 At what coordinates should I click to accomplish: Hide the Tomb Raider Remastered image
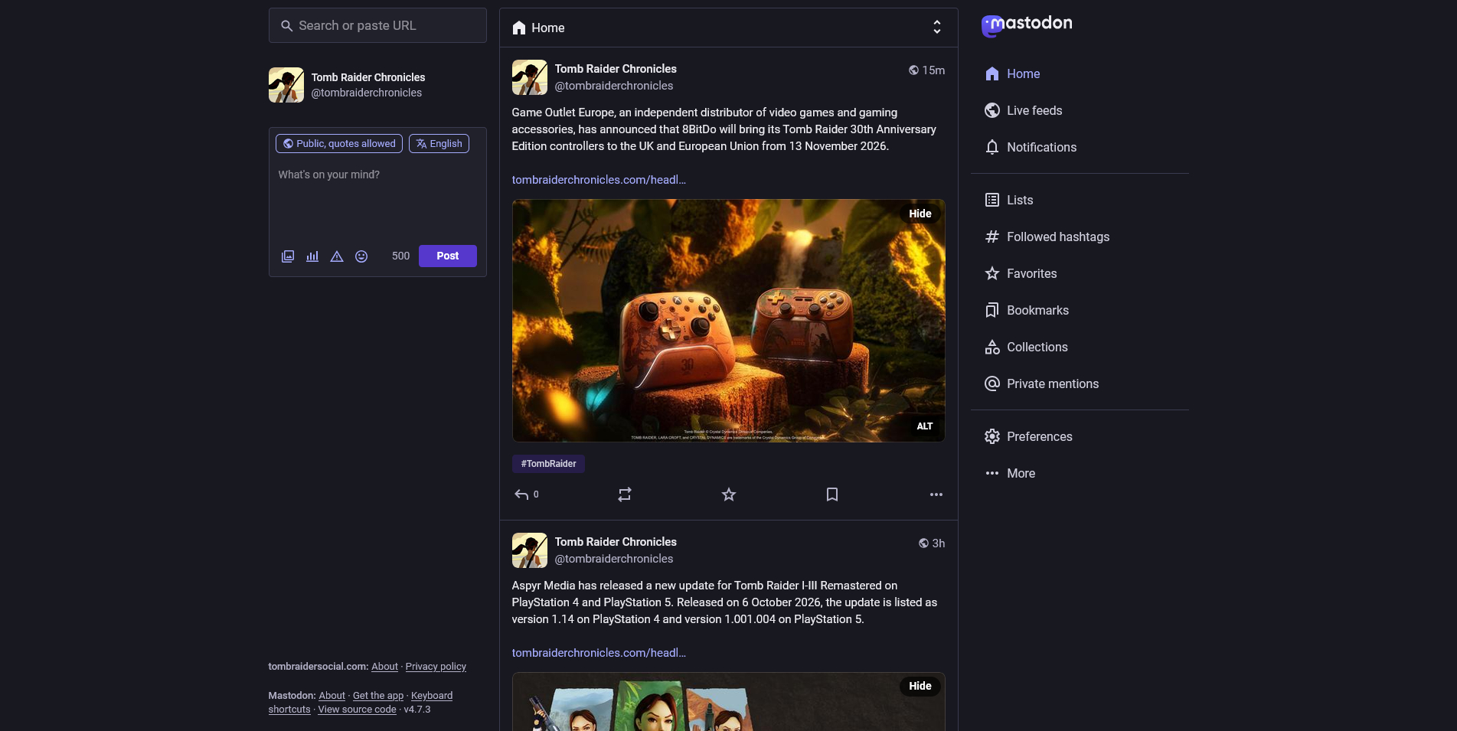pos(920,686)
